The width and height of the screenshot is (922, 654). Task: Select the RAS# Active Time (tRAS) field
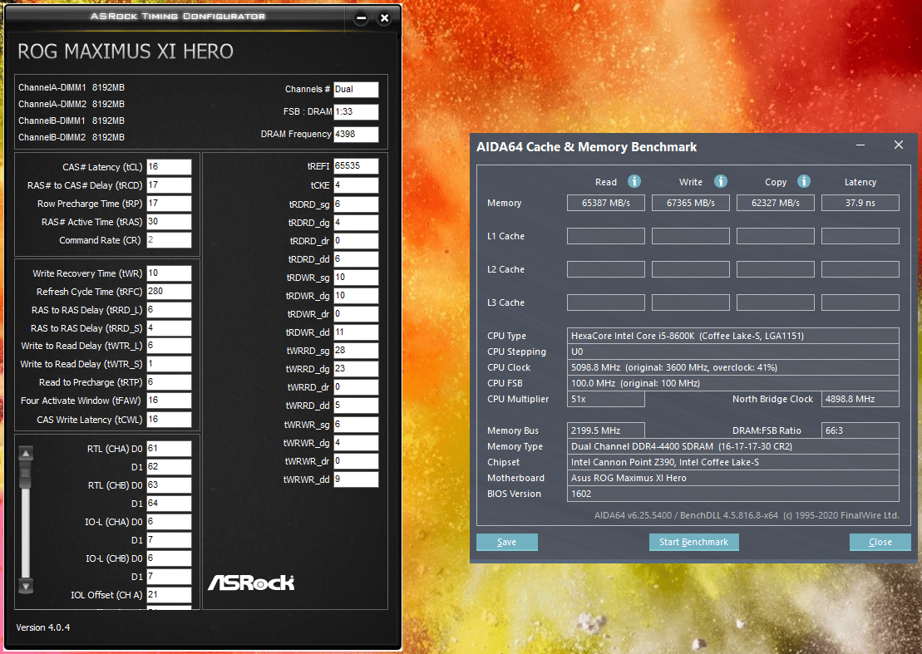(169, 222)
